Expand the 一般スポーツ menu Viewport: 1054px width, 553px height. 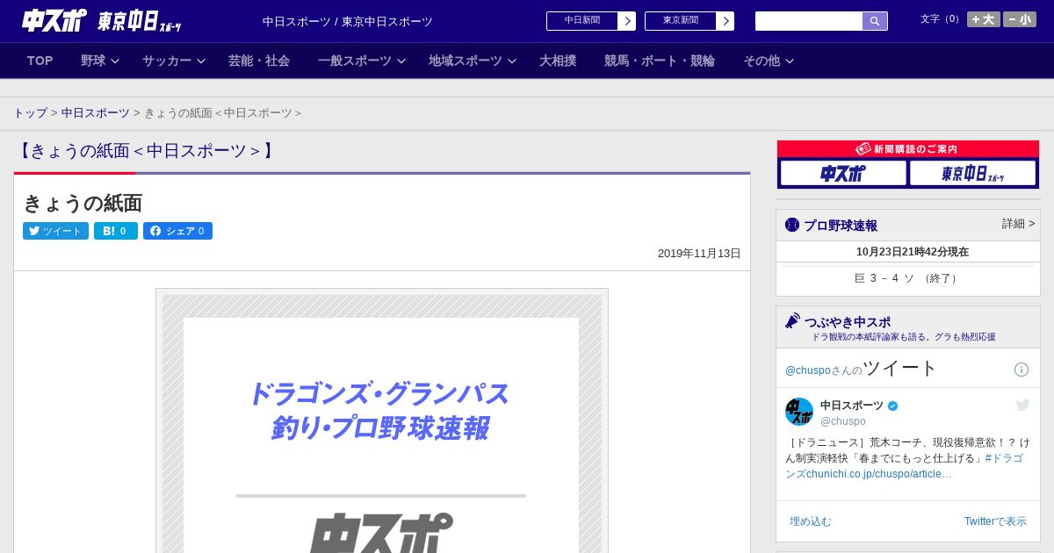pyautogui.click(x=362, y=61)
